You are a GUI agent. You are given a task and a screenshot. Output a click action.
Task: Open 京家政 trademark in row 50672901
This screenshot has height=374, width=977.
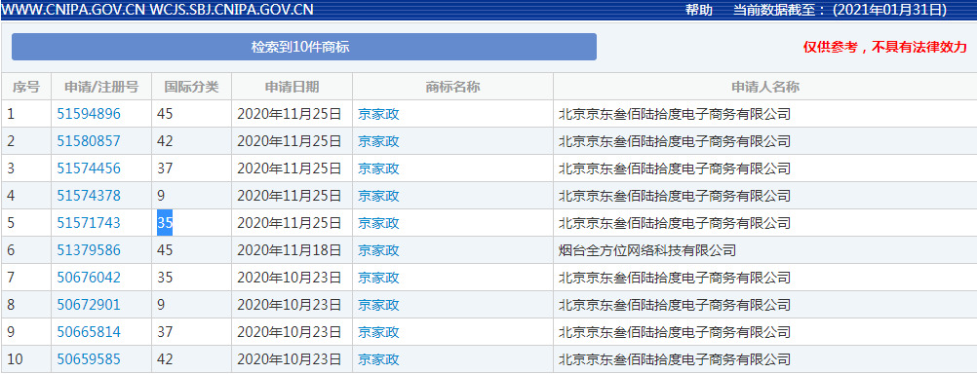pyautogui.click(x=379, y=305)
